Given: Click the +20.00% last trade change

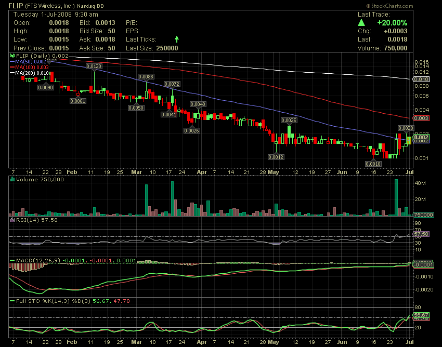Looking at the screenshot, I should pos(392,23).
